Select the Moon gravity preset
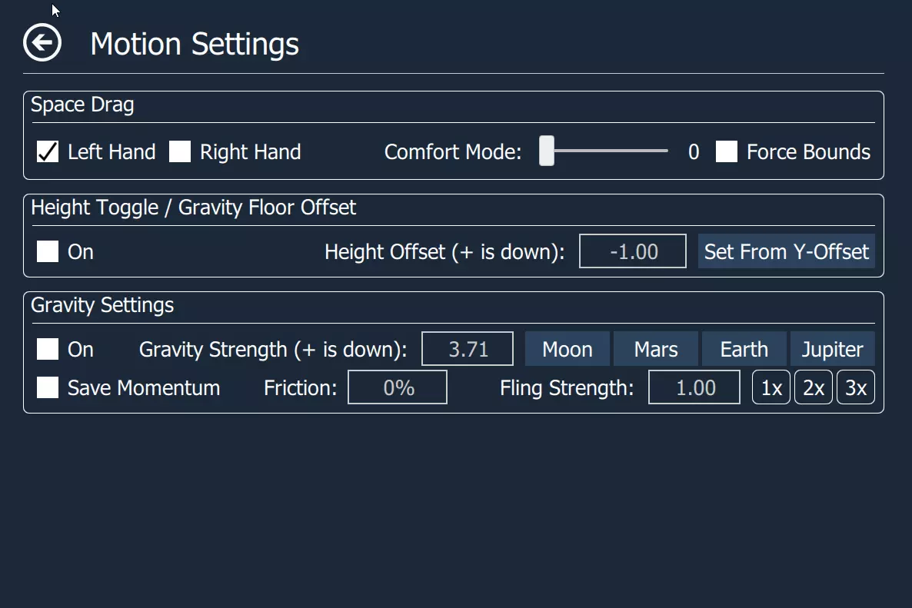Viewport: 912px width, 608px height. click(x=568, y=350)
